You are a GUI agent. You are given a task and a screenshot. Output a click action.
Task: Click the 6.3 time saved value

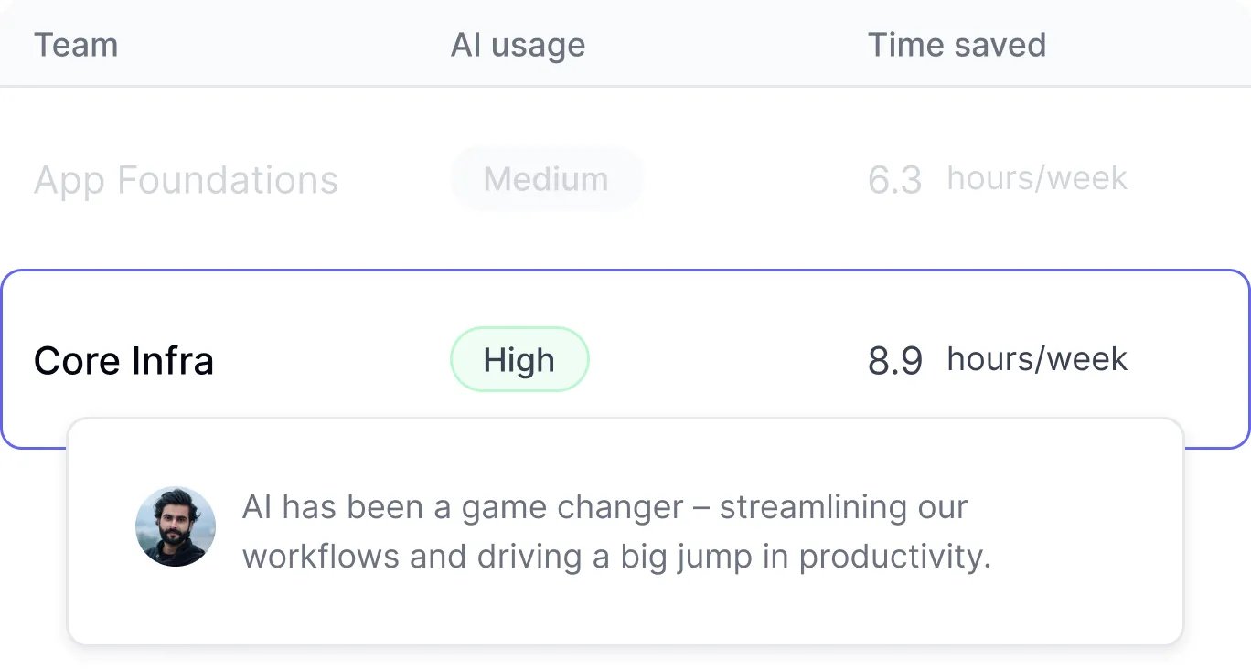pyautogui.click(x=894, y=180)
